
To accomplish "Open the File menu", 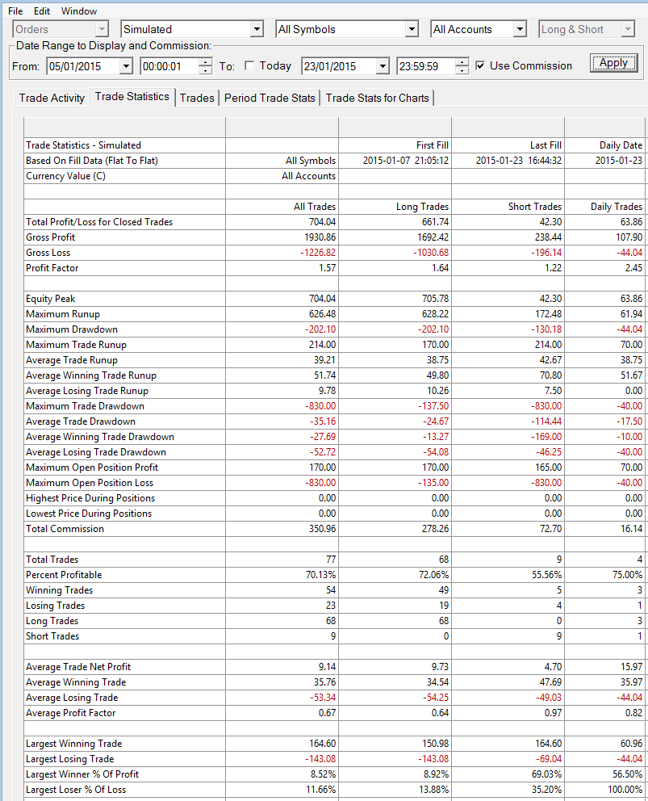I will coord(15,10).
